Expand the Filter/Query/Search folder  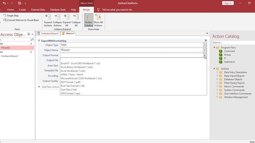(x=217, y=83)
